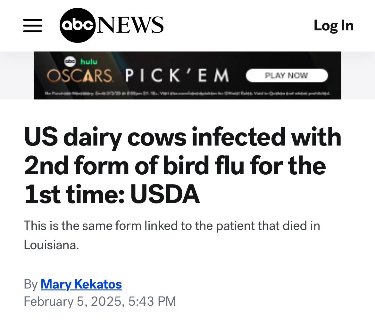Click the ad banner fine print disclaimer

188,93
